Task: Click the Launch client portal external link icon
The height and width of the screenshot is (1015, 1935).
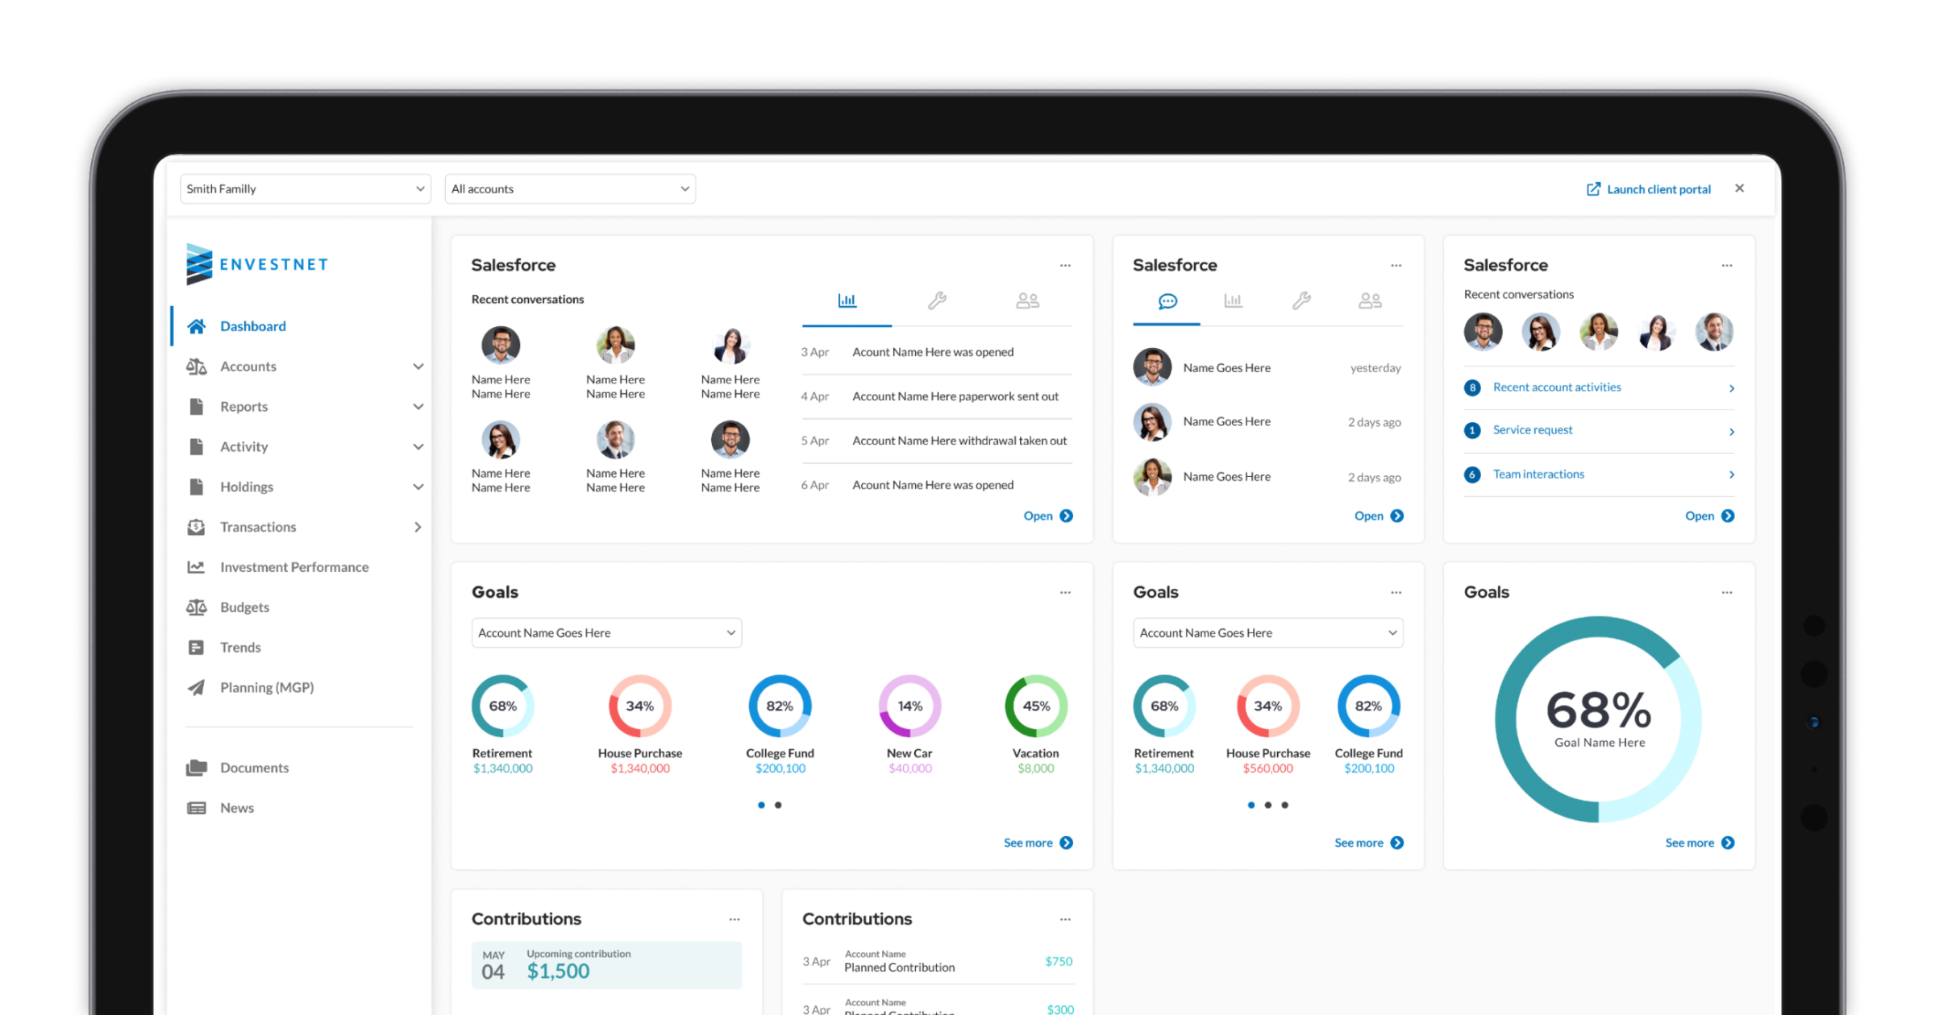Action: [1593, 189]
